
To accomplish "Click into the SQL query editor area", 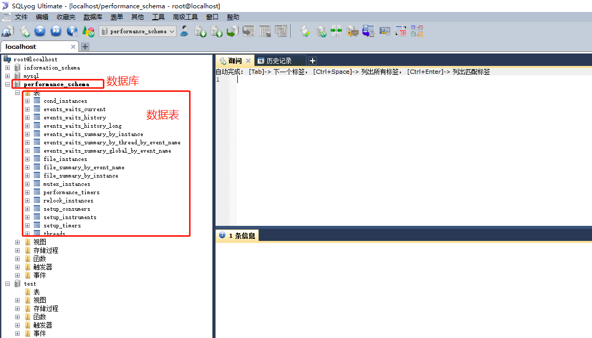I will click(x=413, y=151).
